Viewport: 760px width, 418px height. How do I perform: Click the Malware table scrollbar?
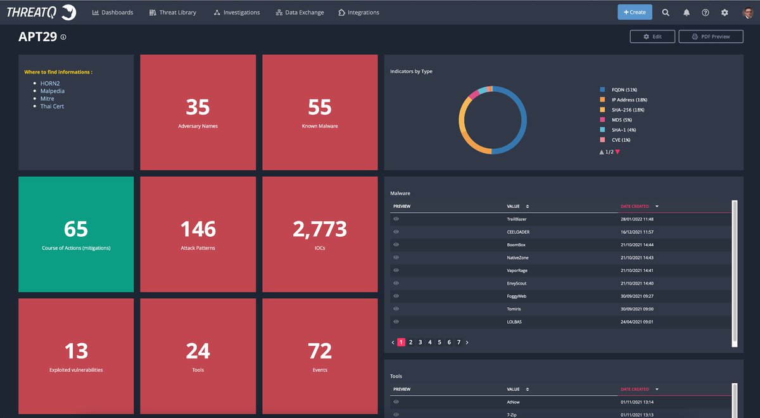735,272
